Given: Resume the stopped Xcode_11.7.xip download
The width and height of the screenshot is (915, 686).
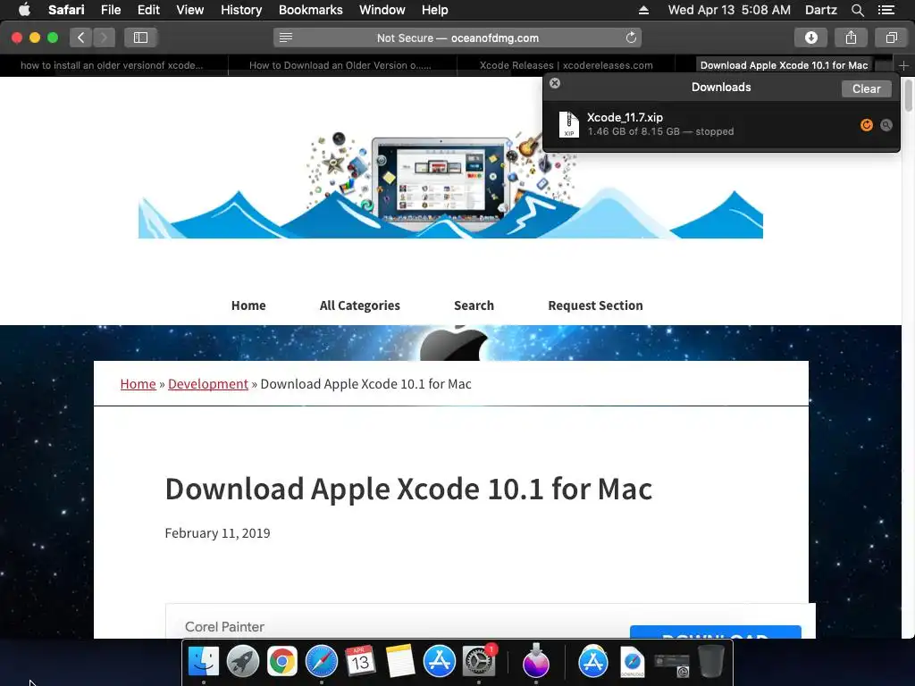Looking at the screenshot, I should (x=867, y=125).
